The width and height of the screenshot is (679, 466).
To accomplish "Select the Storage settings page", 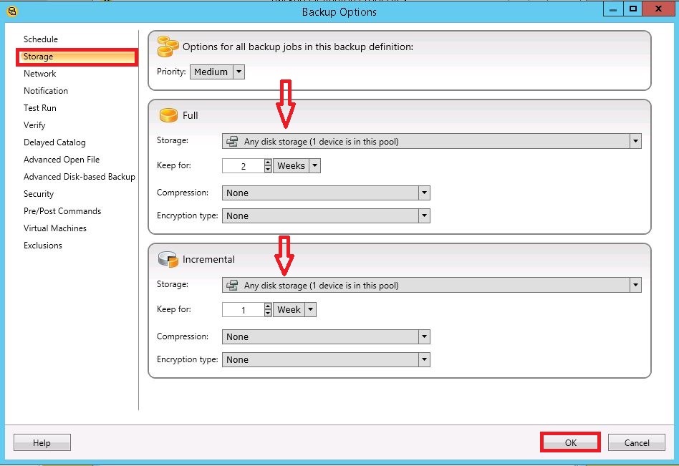I will coord(77,57).
